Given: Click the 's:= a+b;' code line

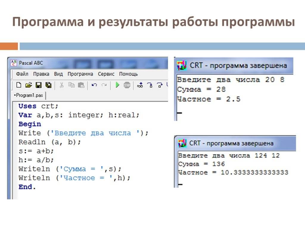Looking at the screenshot, I should pos(36,151).
